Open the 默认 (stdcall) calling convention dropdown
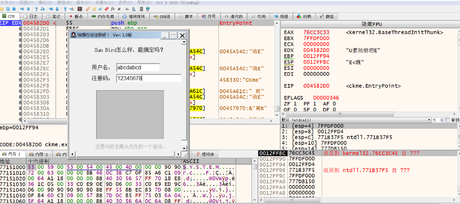460x204 pixels. (x=356, y=120)
